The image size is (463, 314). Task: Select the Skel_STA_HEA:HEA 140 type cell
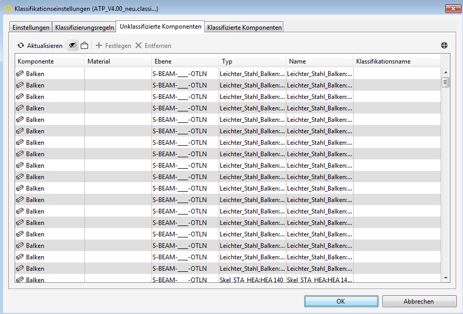[x=252, y=280]
